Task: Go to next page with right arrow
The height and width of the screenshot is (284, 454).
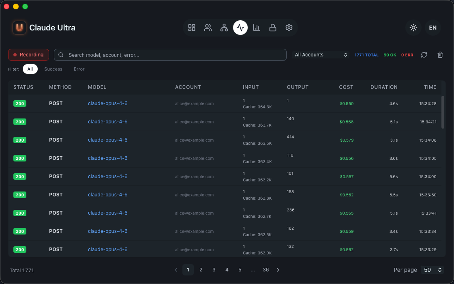Action: click(278, 269)
